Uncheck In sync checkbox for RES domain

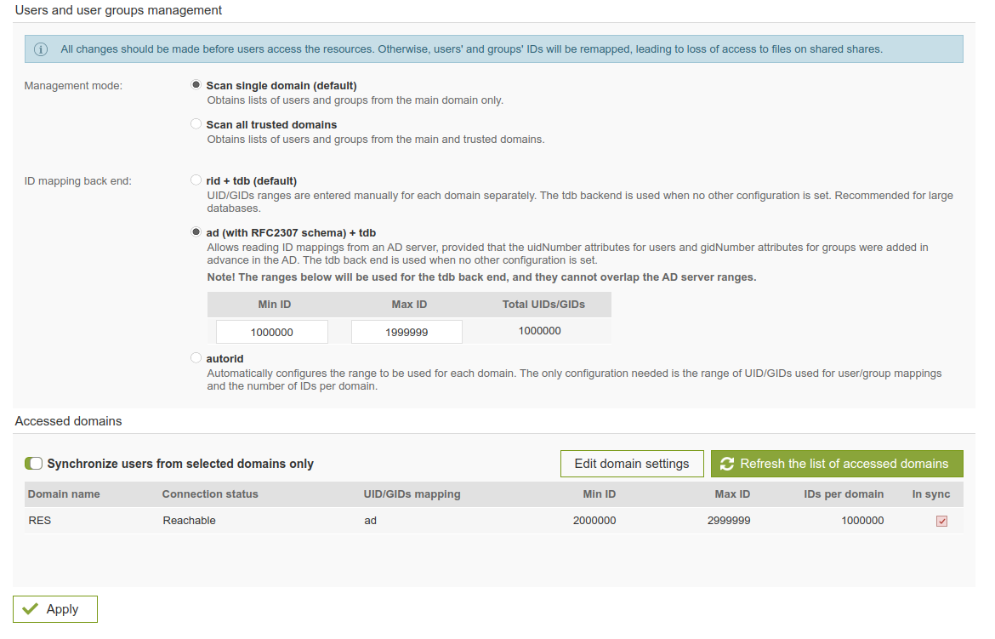click(941, 521)
